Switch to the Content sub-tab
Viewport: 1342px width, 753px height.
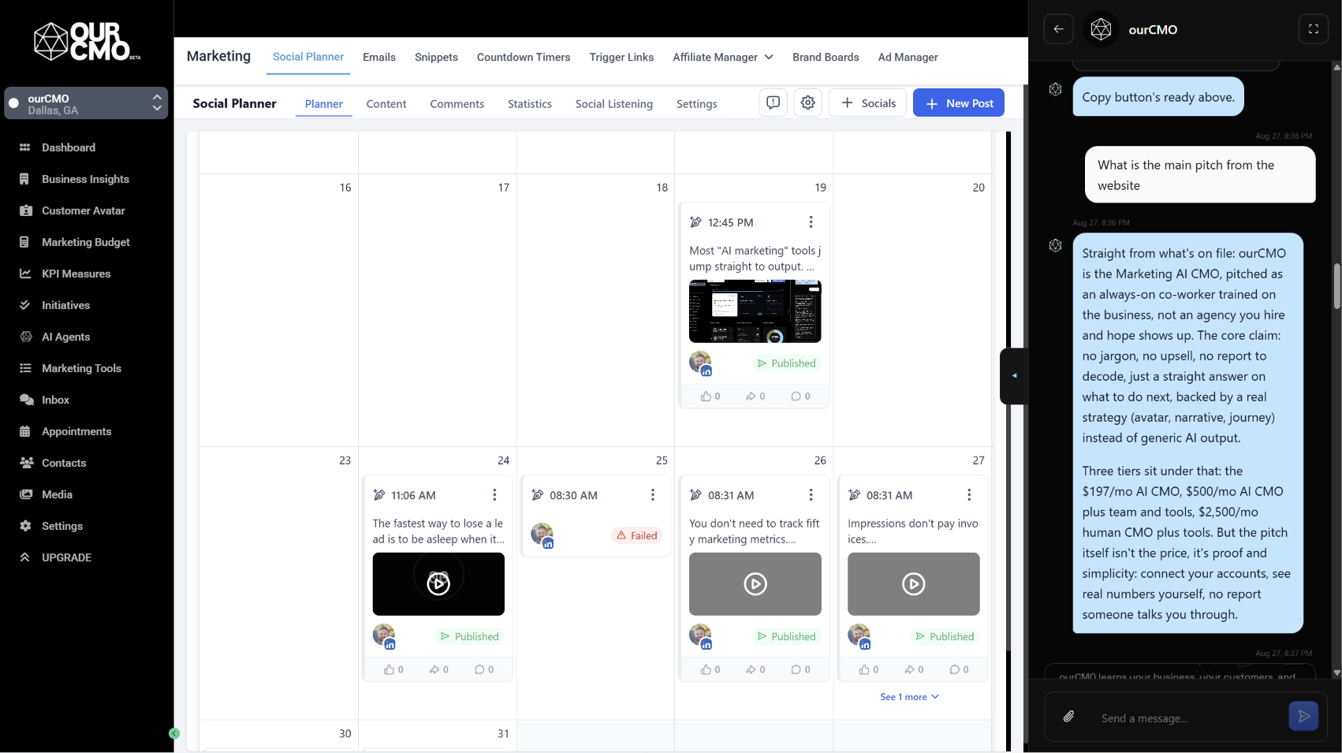386,103
